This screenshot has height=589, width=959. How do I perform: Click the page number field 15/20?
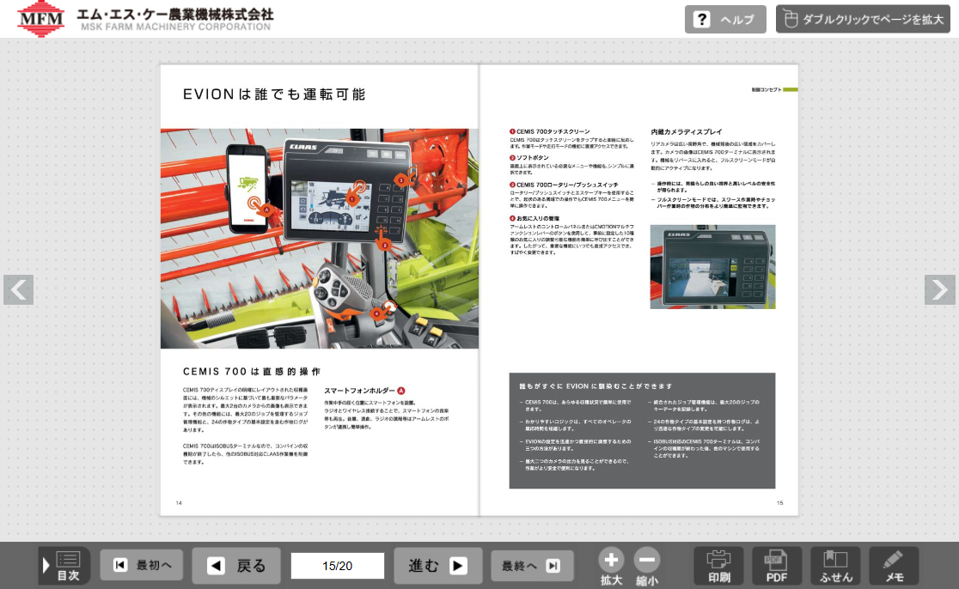click(x=338, y=566)
